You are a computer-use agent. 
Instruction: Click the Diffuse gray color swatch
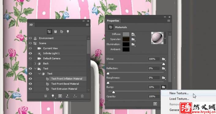tap(126, 34)
